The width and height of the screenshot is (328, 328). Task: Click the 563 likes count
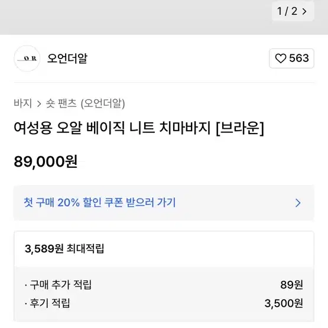299,58
